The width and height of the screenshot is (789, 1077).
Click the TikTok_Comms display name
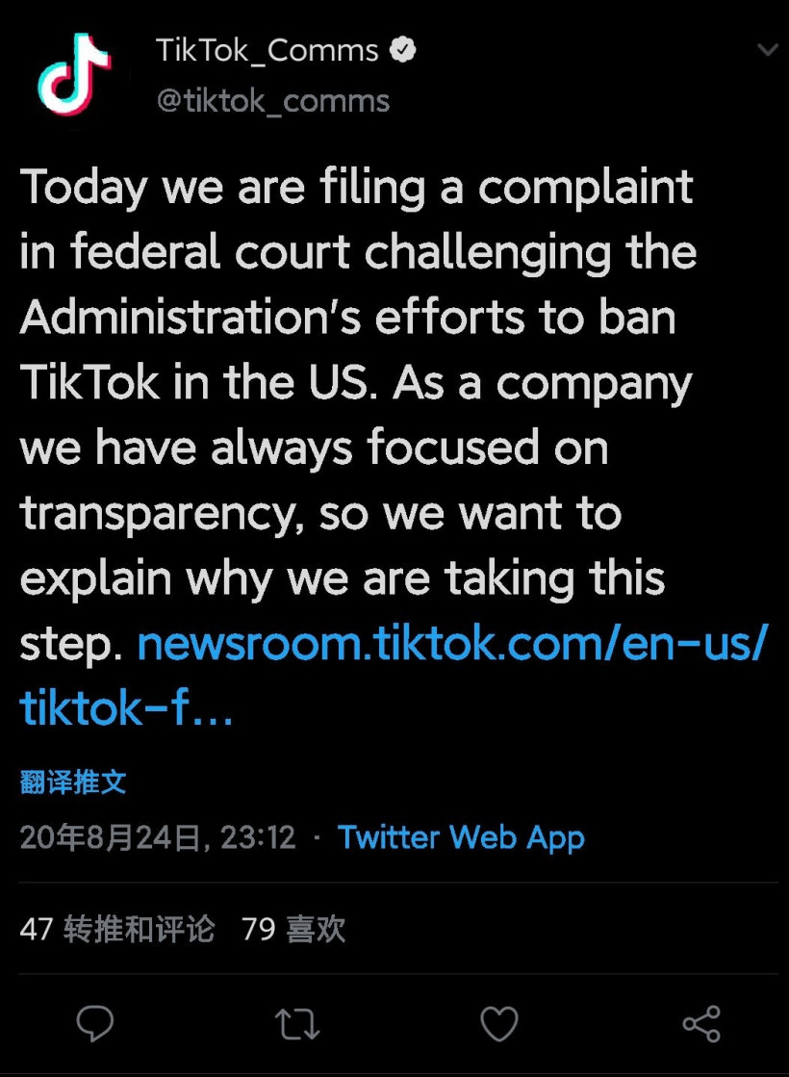[x=267, y=51]
